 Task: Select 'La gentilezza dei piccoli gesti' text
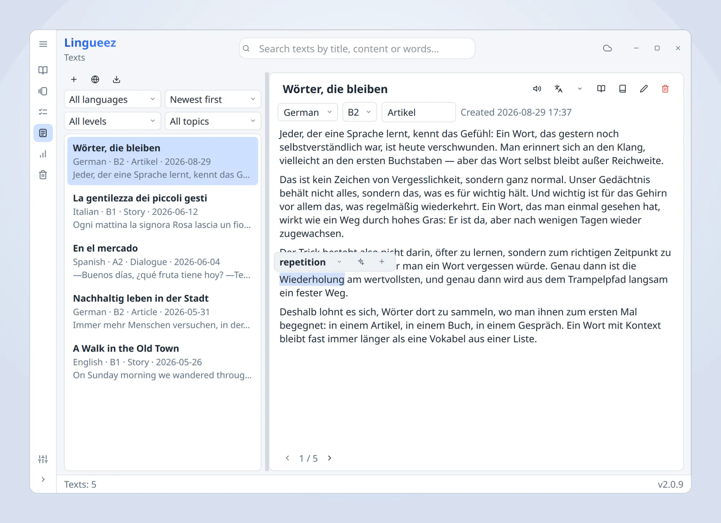pos(162,211)
